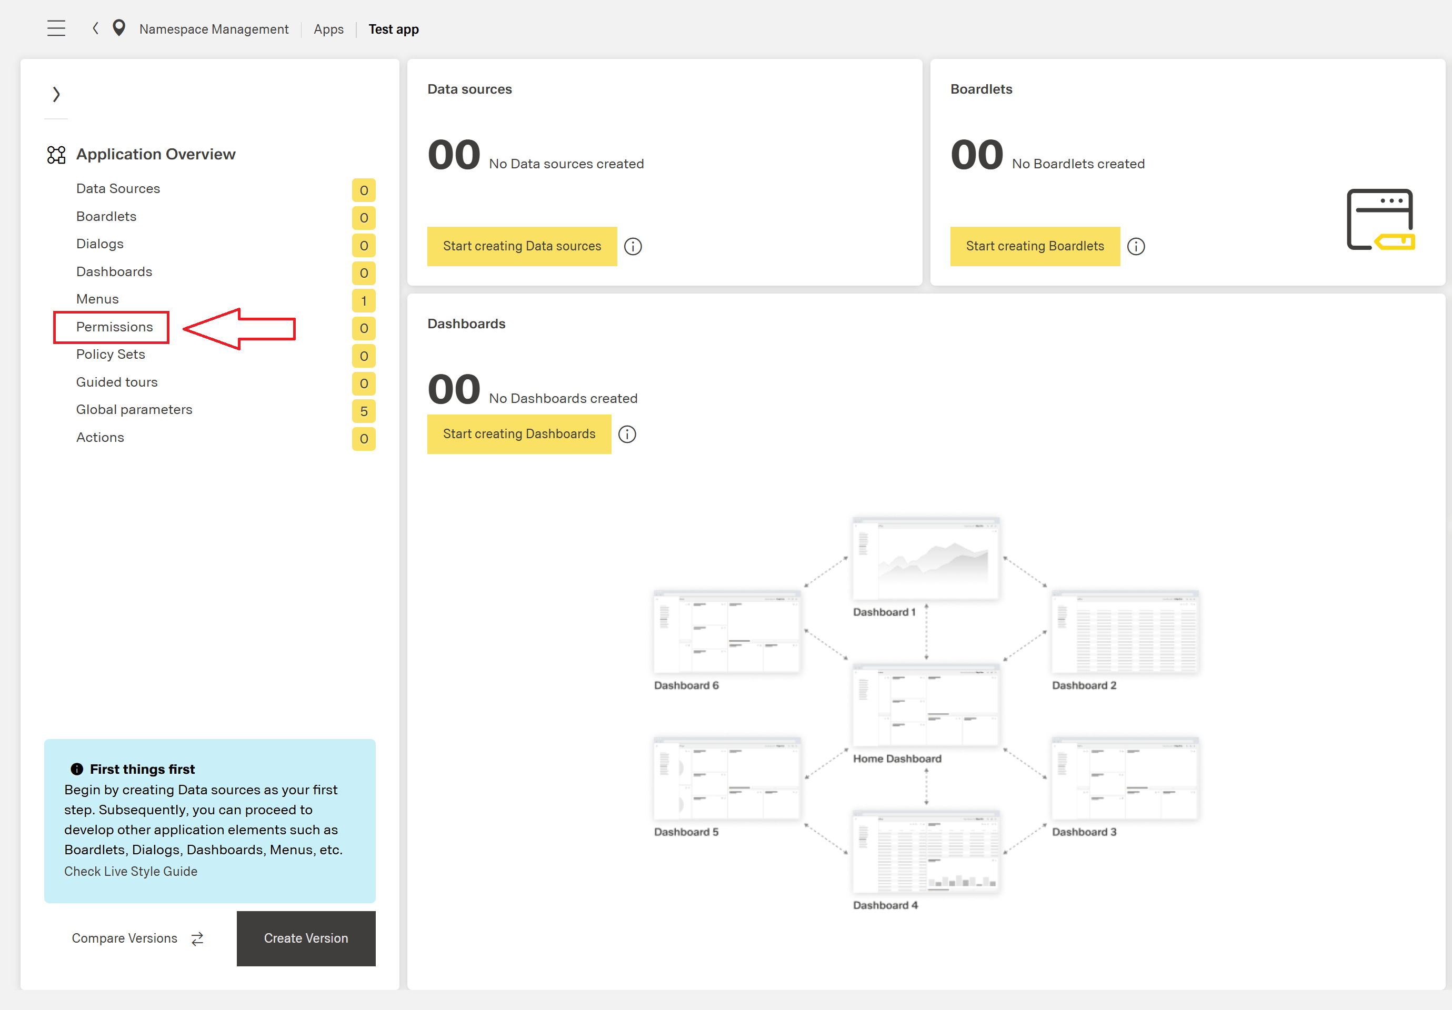
Task: Click the Create Version button
Action: (x=305, y=938)
